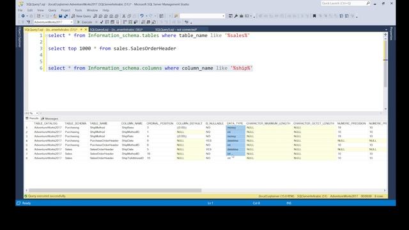Open the Find combo box dropdown arrow
This screenshot has height=230, width=409.
[223, 16]
